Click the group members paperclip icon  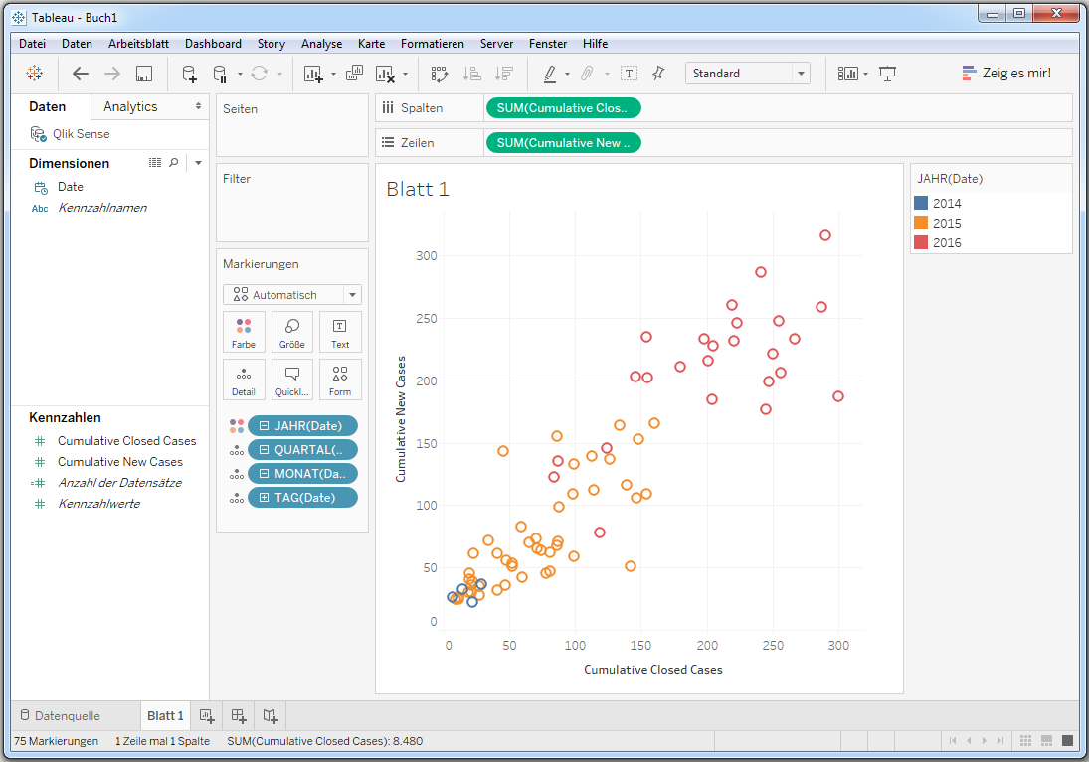coord(587,73)
